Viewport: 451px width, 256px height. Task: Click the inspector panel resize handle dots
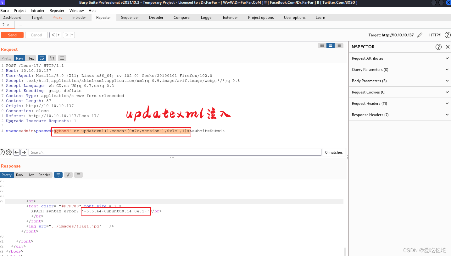click(x=347, y=157)
